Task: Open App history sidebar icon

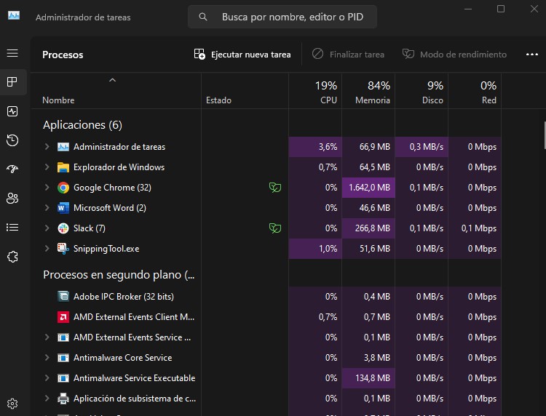Action: [12, 140]
